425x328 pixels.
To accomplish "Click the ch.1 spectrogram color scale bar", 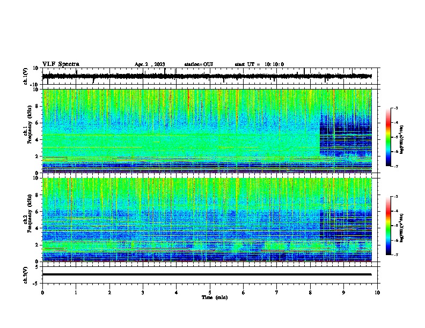I will (x=388, y=137).
